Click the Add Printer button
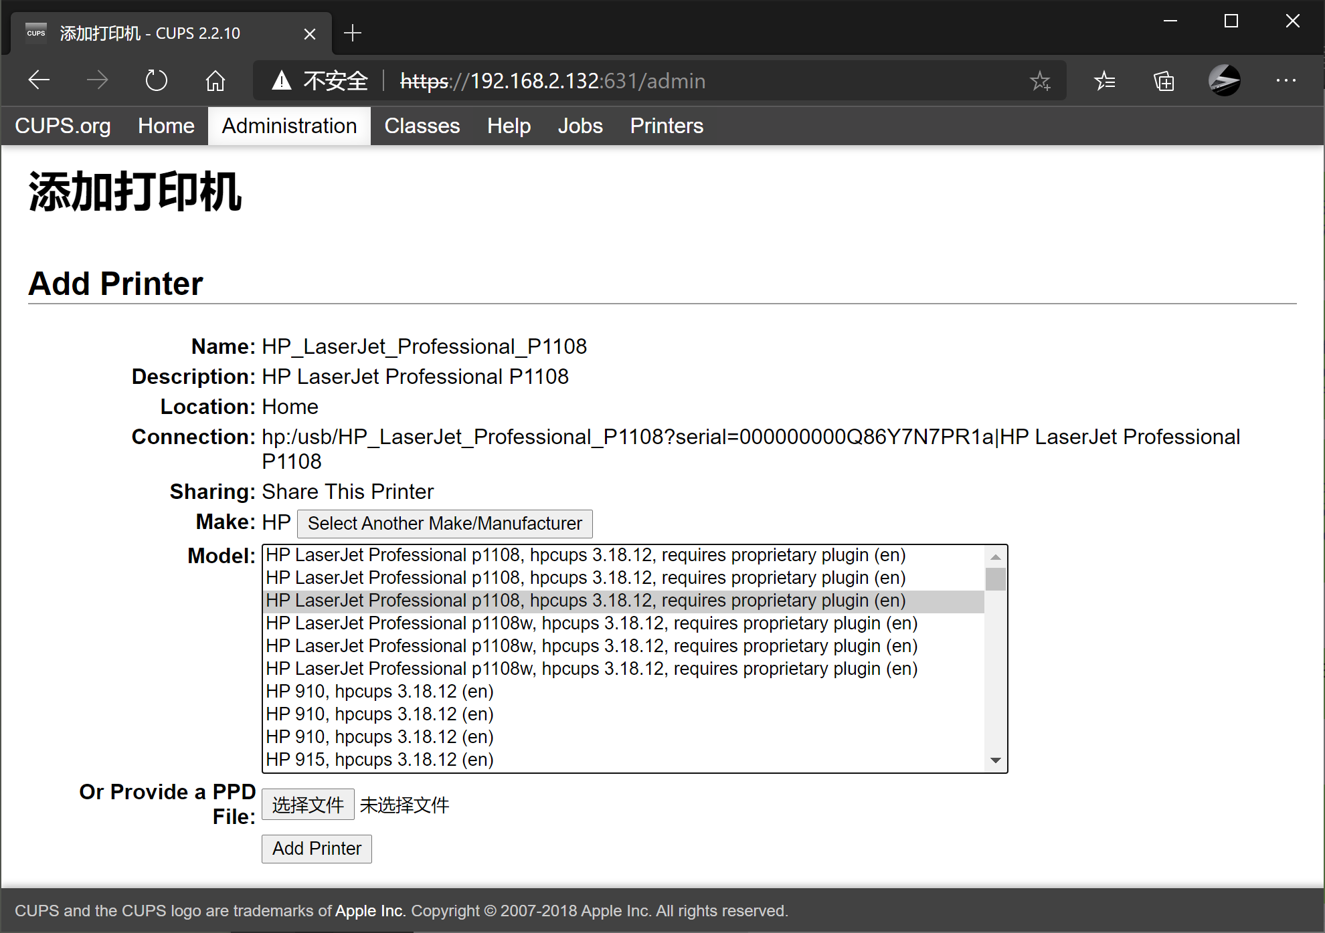The image size is (1325, 933). click(x=316, y=848)
